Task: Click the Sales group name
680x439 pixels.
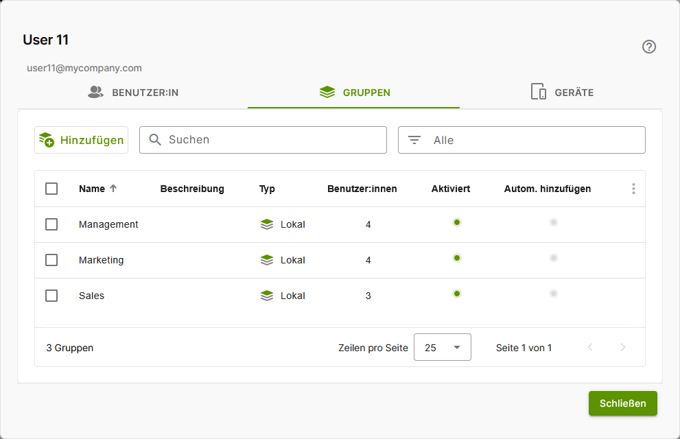Action: (91, 296)
